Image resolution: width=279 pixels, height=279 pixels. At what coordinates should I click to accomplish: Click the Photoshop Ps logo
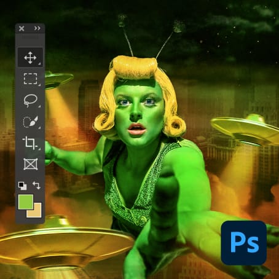(x=244, y=243)
